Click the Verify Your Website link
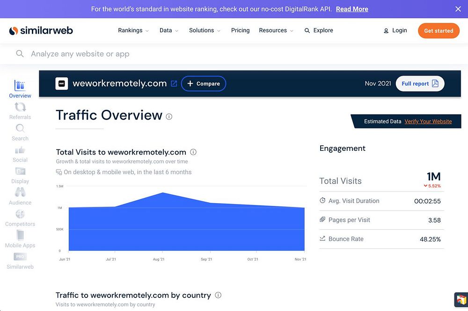 click(428, 121)
